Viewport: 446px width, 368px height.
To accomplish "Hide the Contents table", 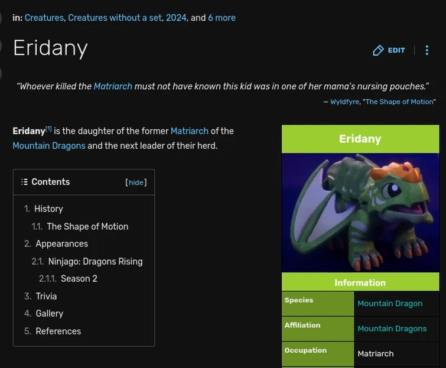I will [x=136, y=183].
